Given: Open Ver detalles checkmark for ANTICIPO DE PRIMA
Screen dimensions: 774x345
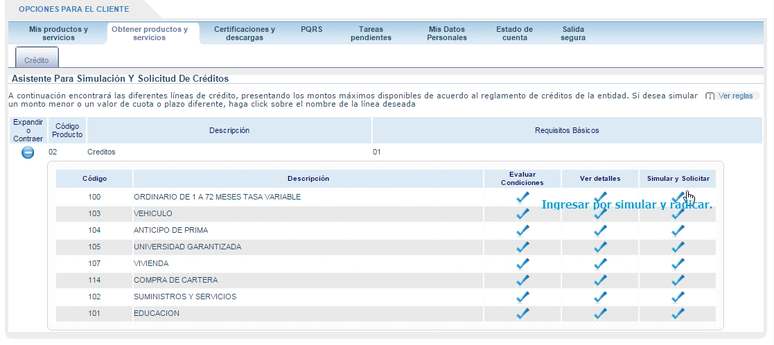Looking at the screenshot, I should pyautogui.click(x=600, y=230).
